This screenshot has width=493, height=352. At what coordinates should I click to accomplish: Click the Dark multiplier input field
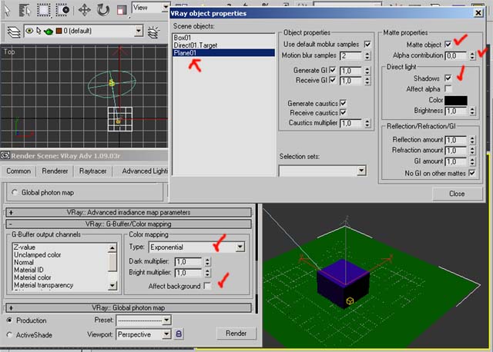click(x=188, y=261)
